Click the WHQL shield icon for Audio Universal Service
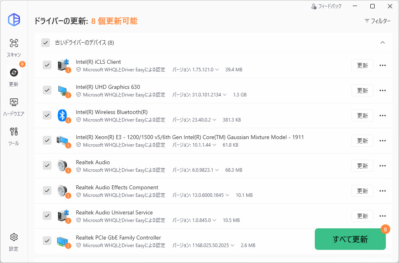Viewport: 399px width, 263px height. pos(79,220)
